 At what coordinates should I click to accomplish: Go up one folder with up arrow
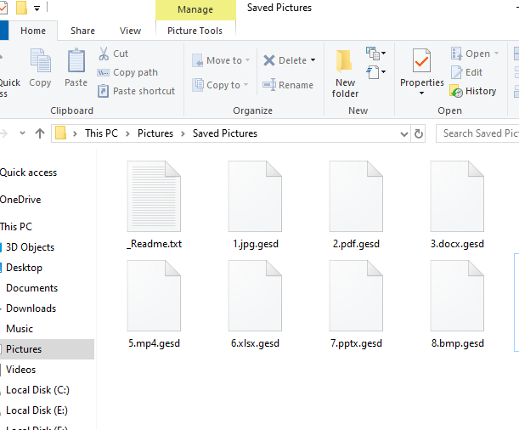(x=40, y=133)
